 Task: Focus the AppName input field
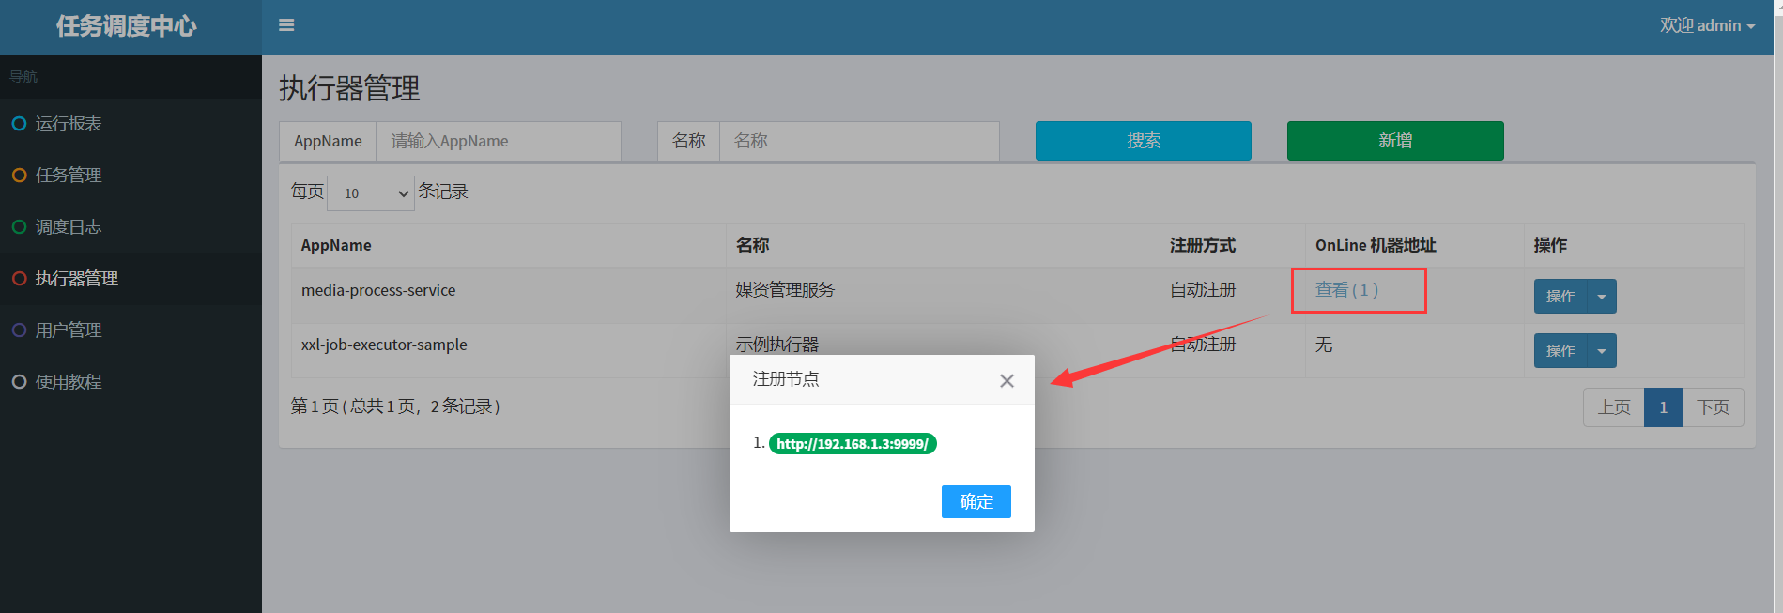pyautogui.click(x=498, y=141)
